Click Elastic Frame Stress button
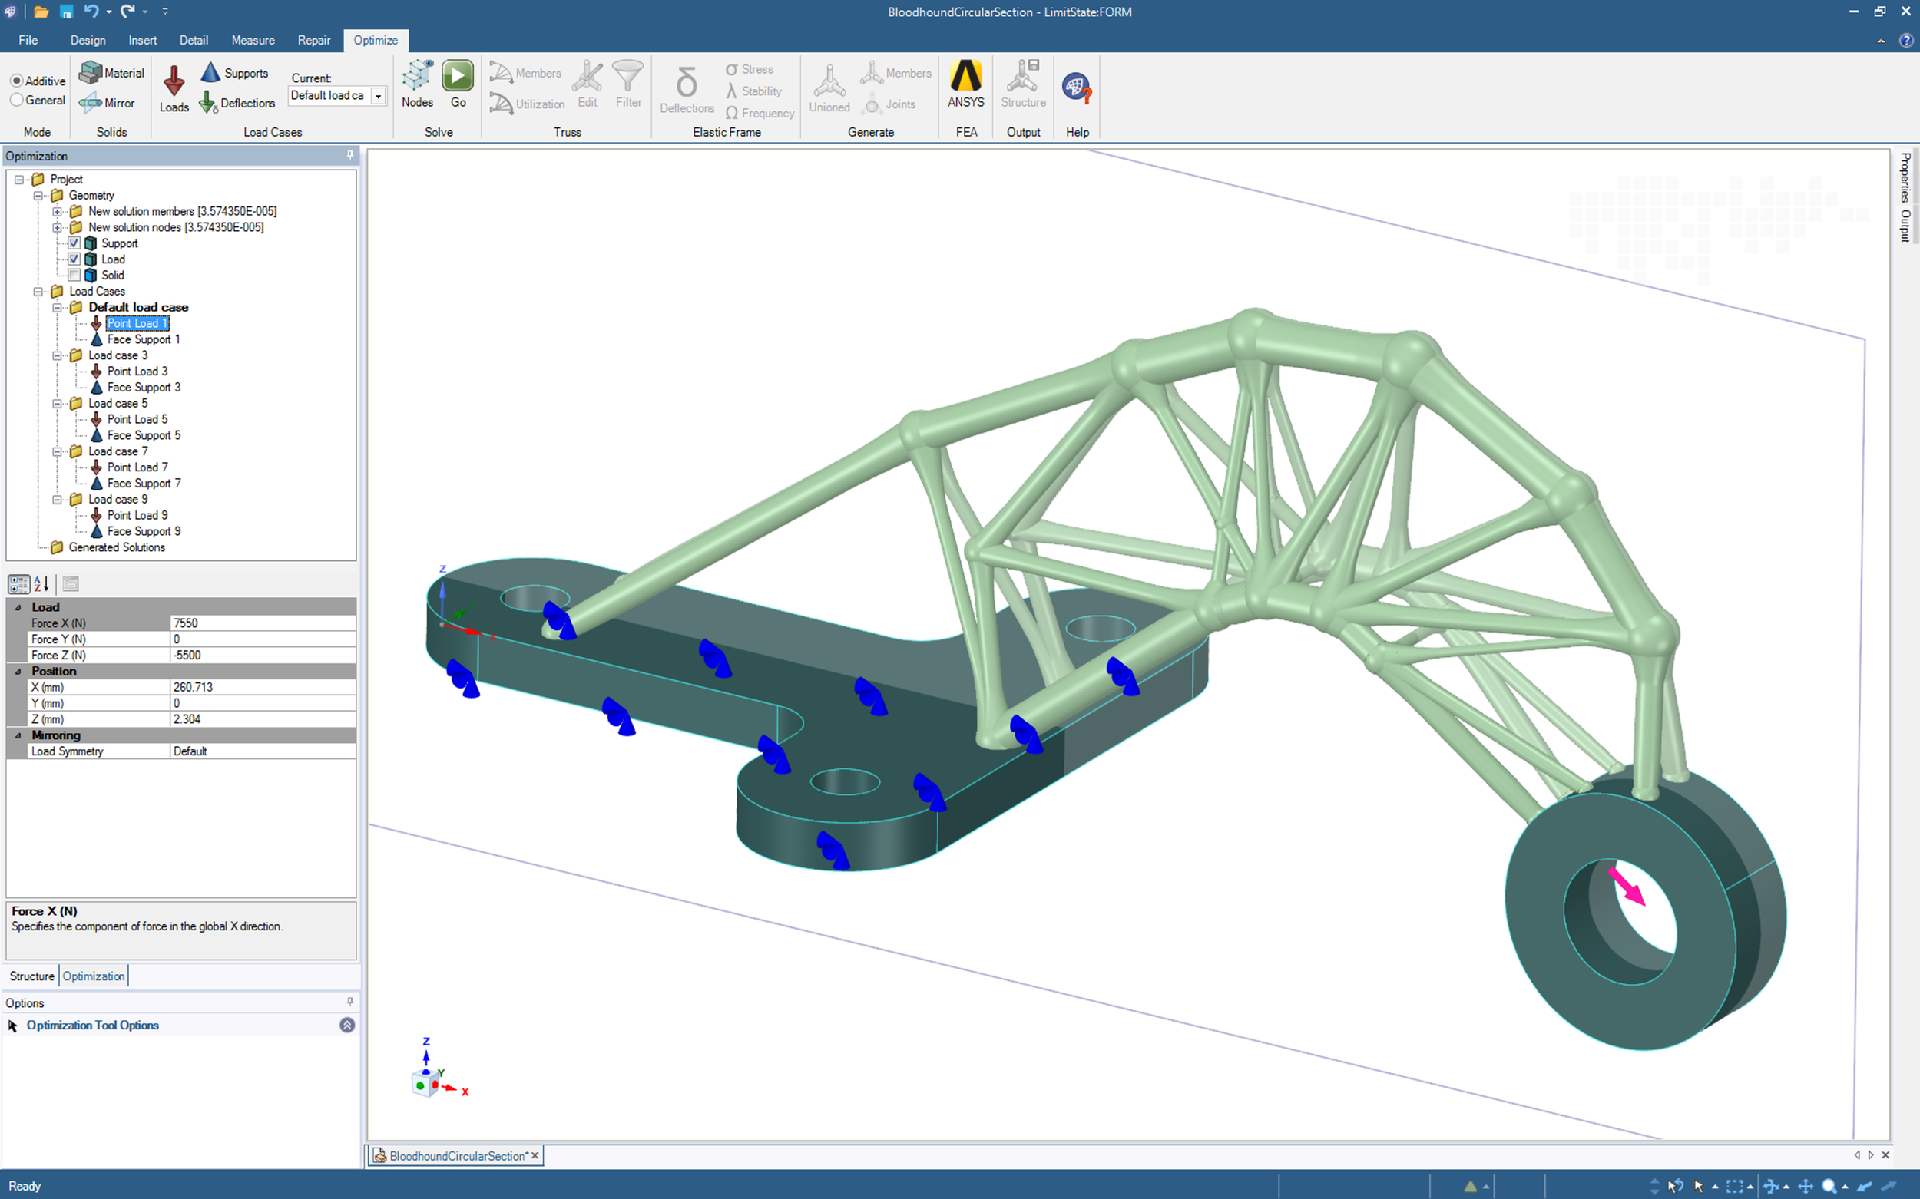 pyautogui.click(x=749, y=70)
